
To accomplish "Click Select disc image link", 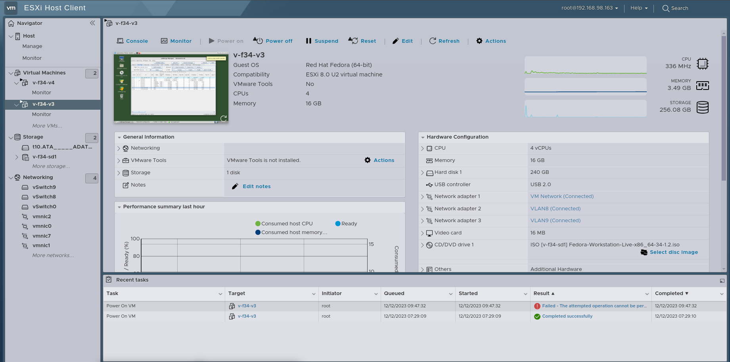I will coord(674,252).
